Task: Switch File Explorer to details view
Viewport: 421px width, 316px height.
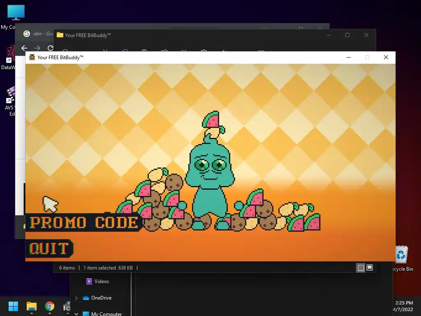Action: click(x=361, y=267)
